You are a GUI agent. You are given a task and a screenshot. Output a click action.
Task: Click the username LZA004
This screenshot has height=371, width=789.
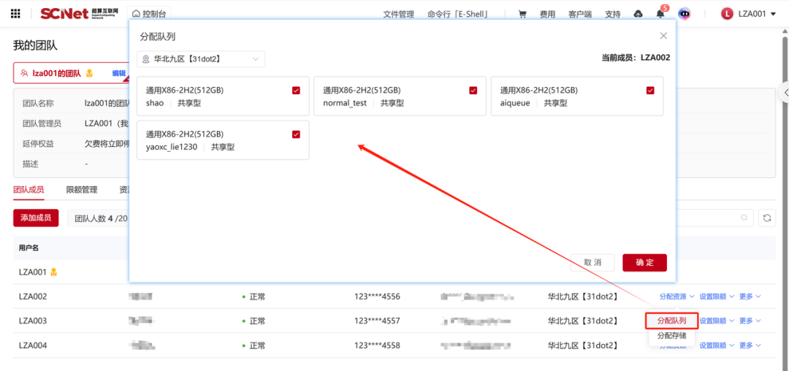point(33,345)
